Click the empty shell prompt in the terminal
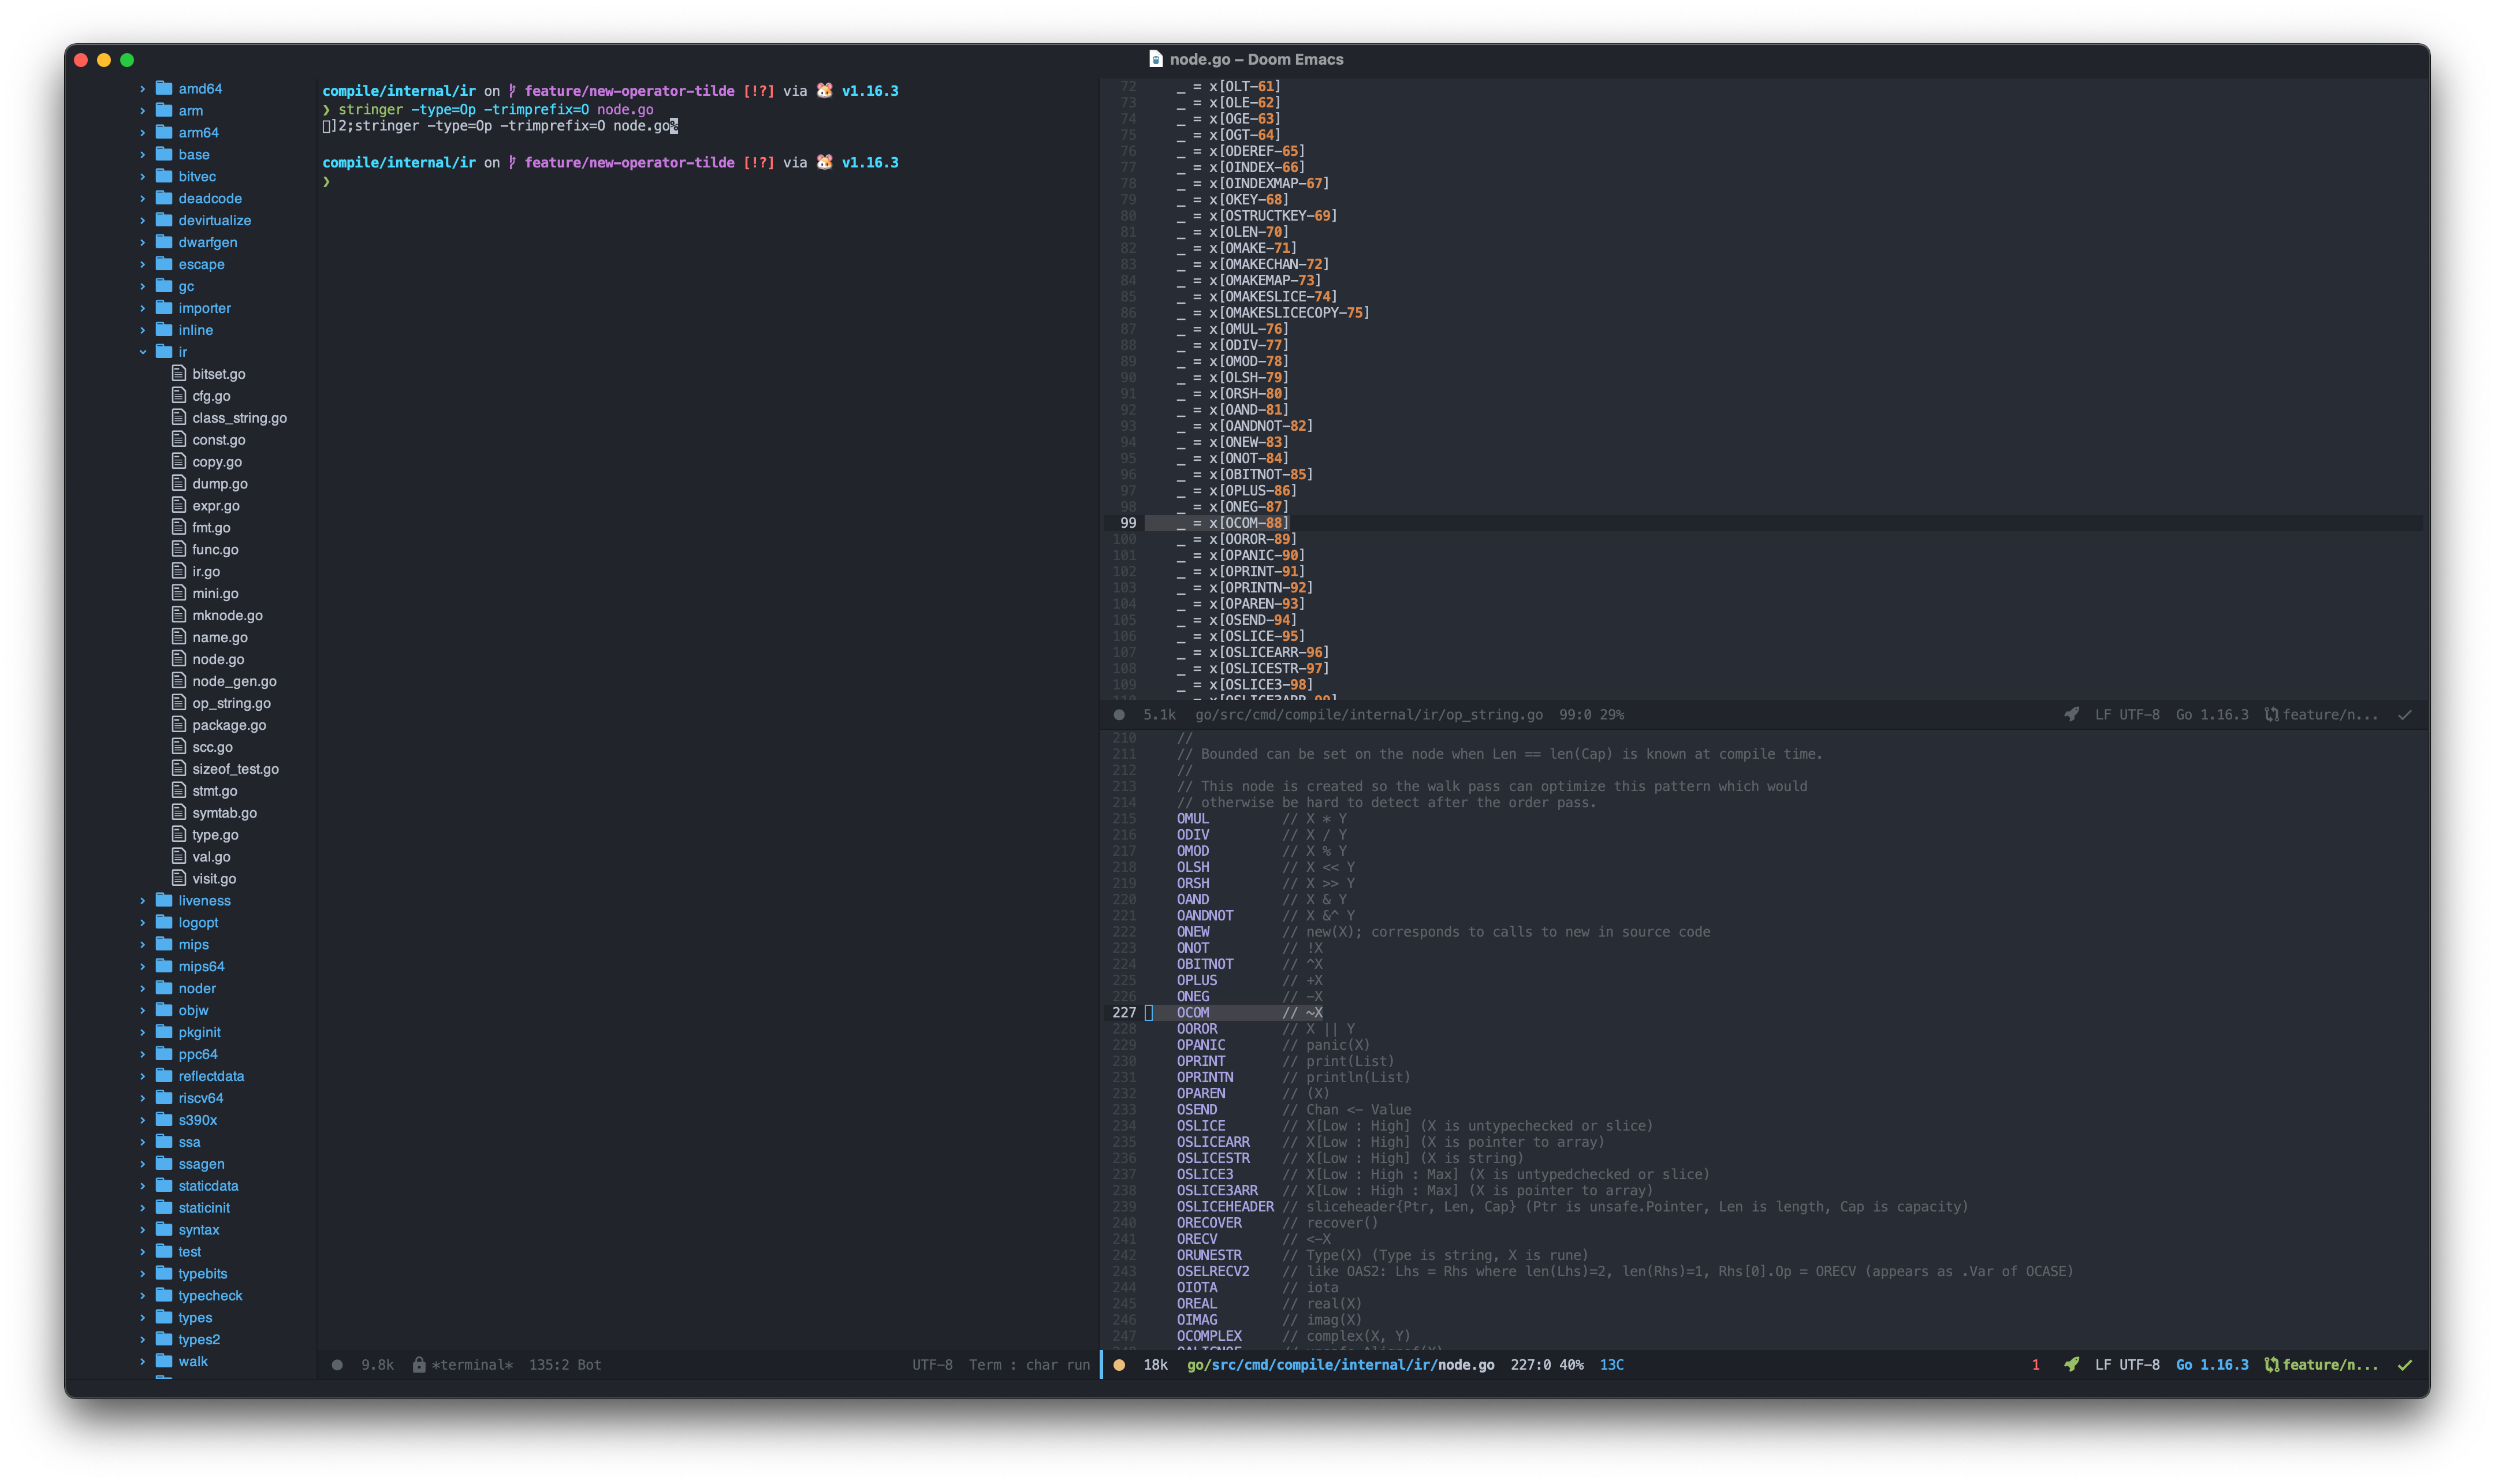This screenshot has height=1484, width=2495. [326, 182]
